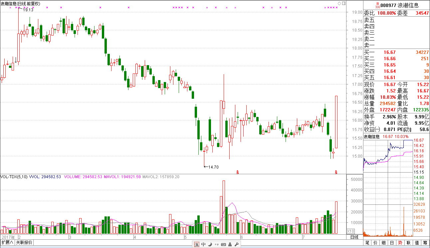The width and height of the screenshot is (430, 248).
Task: Click the X10 volume scale indicator
Action: click(350, 231)
